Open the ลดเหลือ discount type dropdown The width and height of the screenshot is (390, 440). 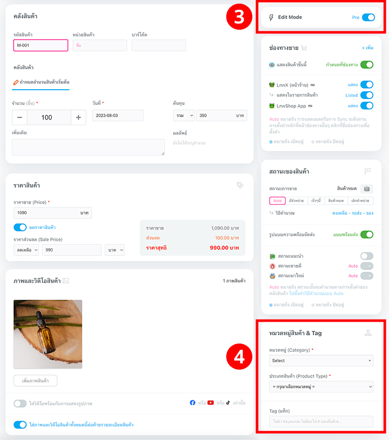[x=26, y=250]
